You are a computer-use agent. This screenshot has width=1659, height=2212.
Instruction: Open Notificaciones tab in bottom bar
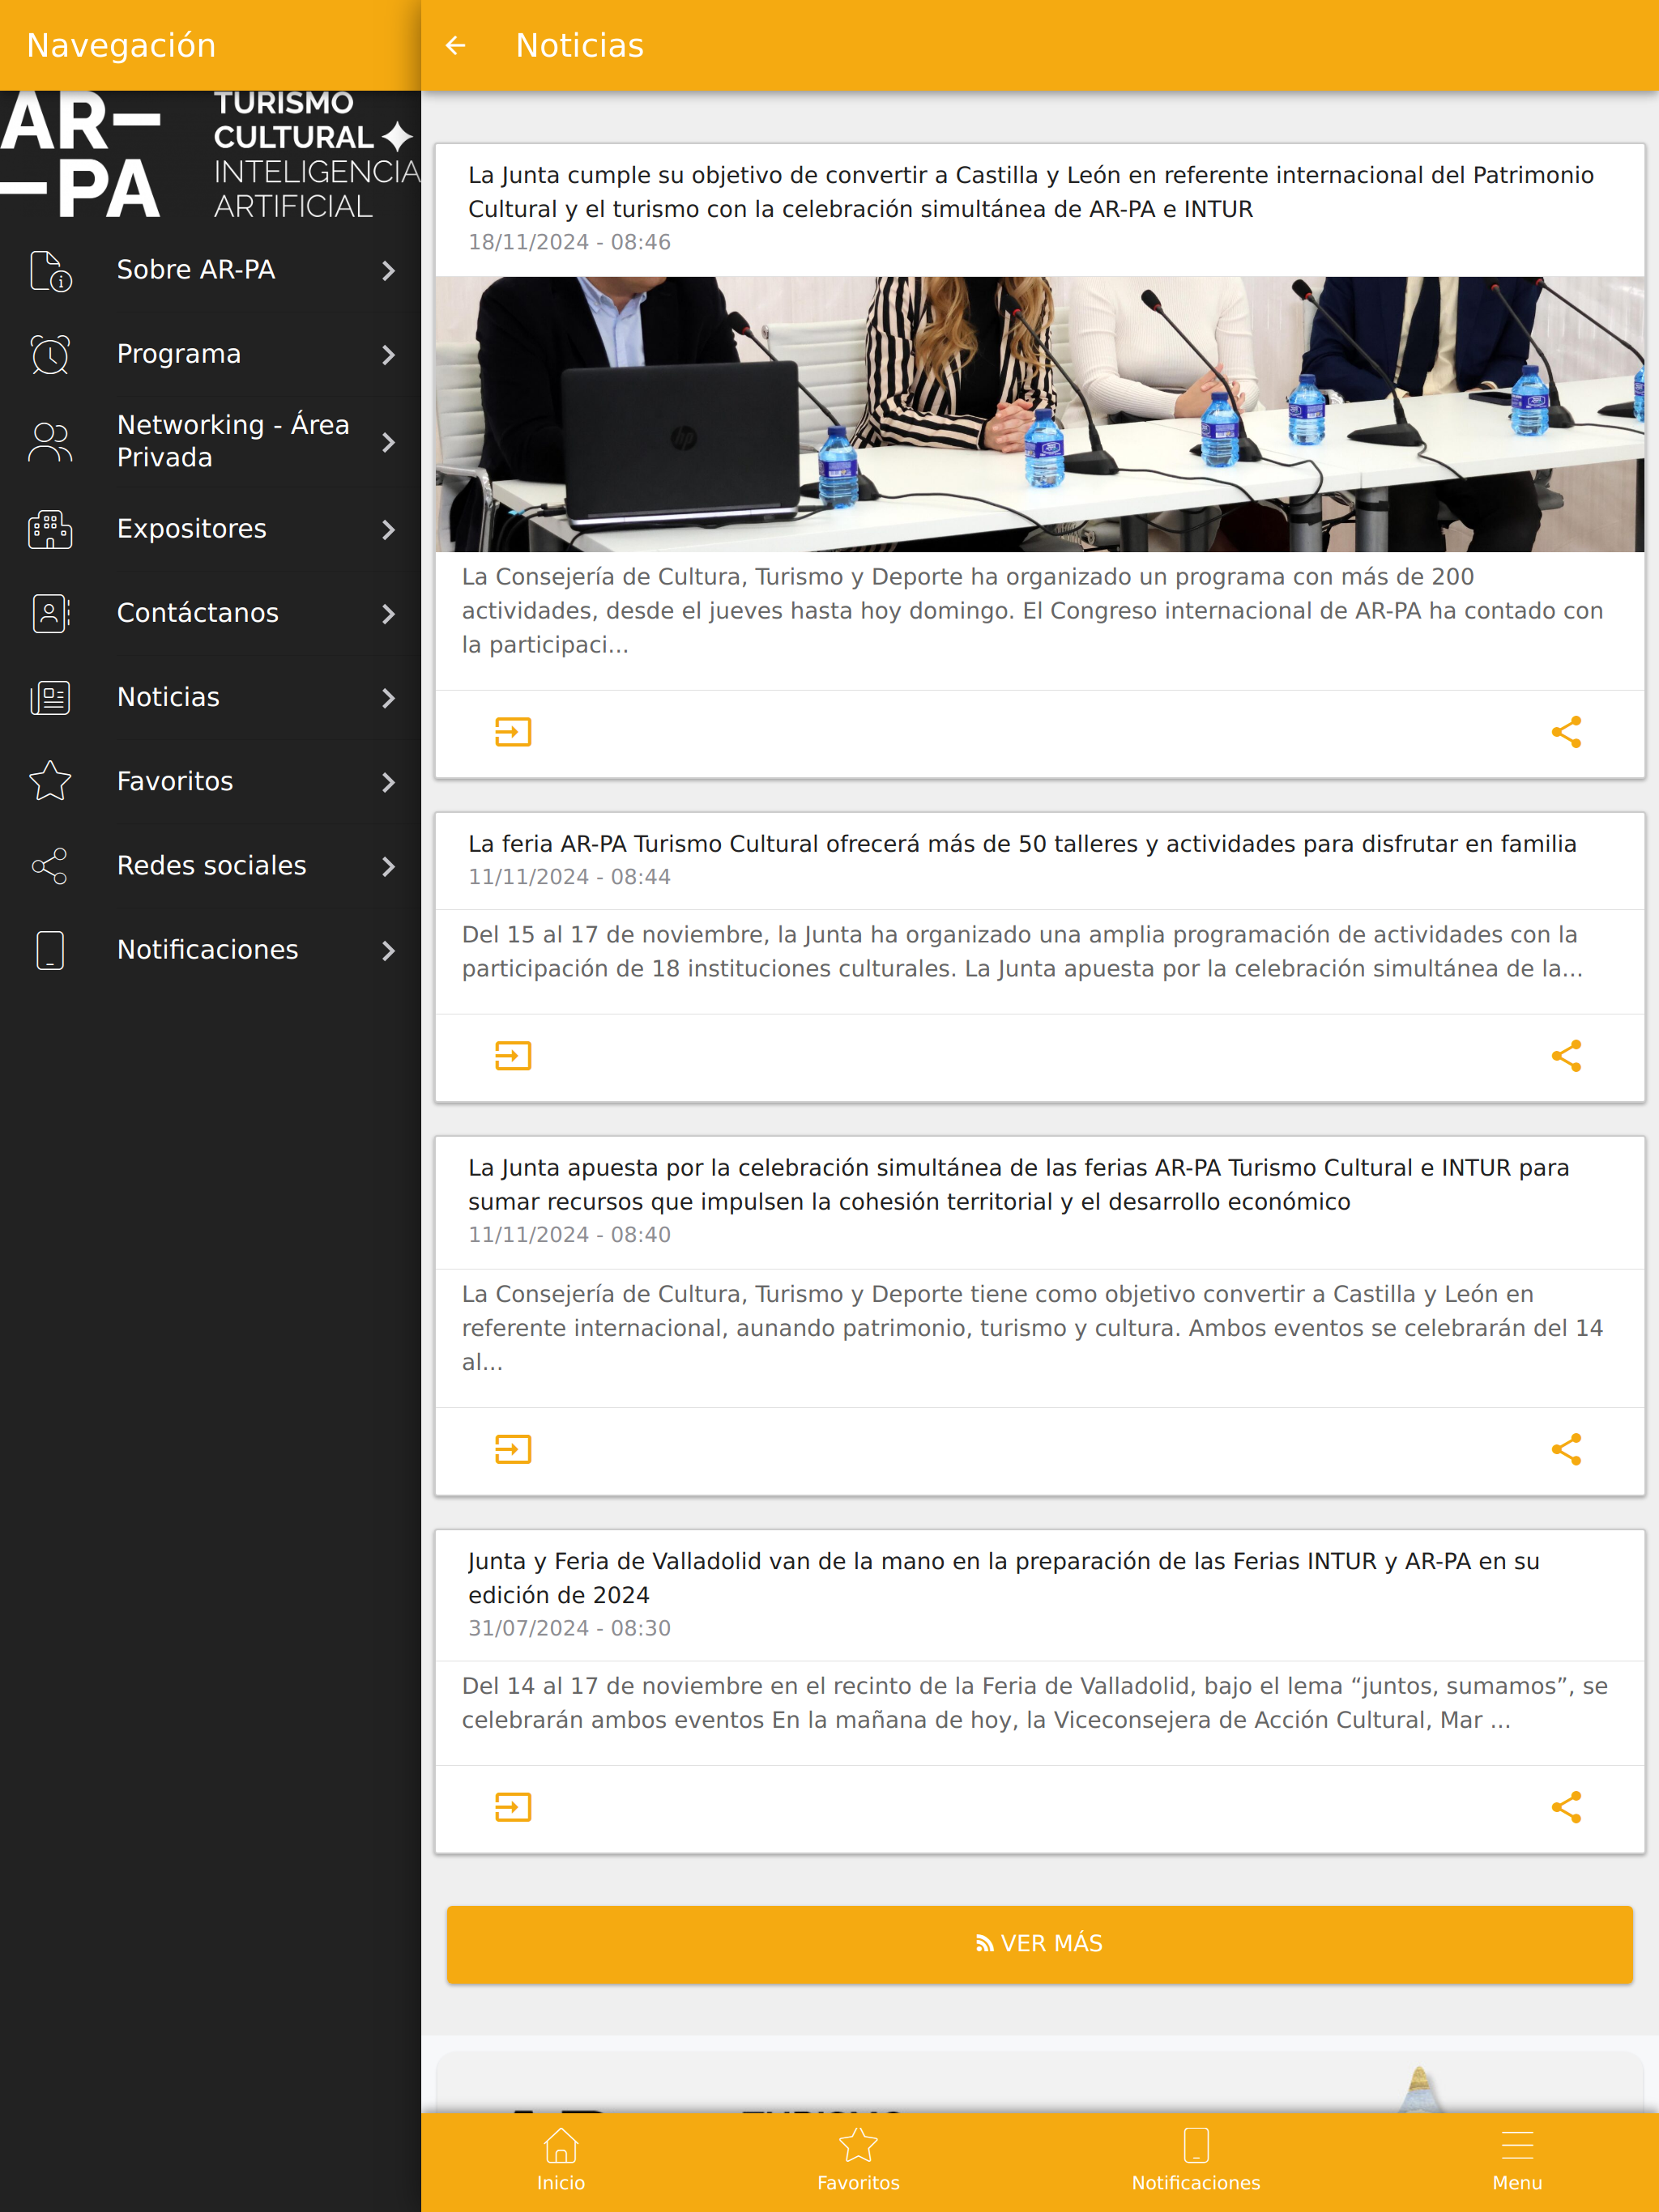[1196, 2160]
